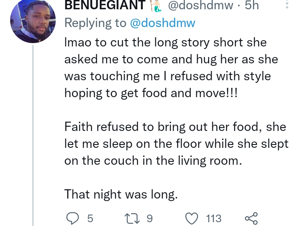Click the reply count 5
The width and height of the screenshot is (304, 226).
(x=90, y=218)
